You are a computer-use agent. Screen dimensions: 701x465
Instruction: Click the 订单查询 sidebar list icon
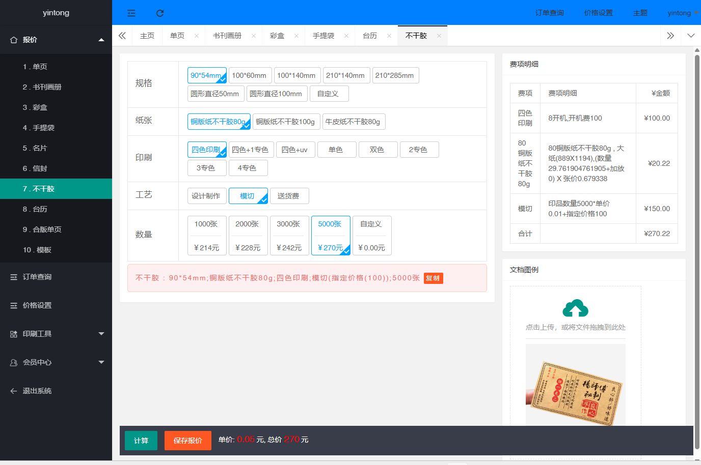tap(14, 277)
